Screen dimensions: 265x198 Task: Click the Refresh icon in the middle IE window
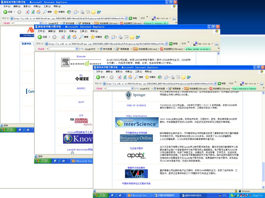(x=69, y=37)
